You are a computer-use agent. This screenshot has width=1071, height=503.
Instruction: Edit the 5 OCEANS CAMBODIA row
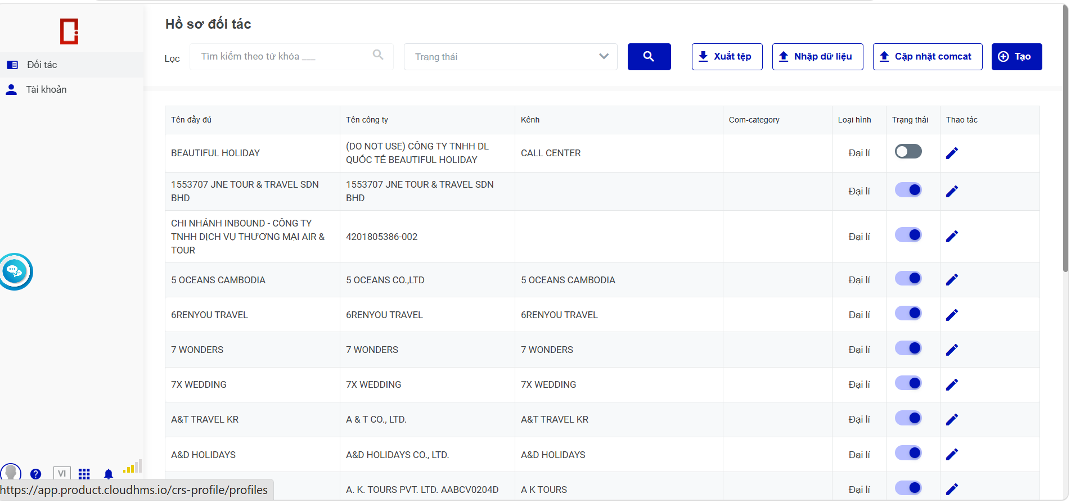click(952, 279)
